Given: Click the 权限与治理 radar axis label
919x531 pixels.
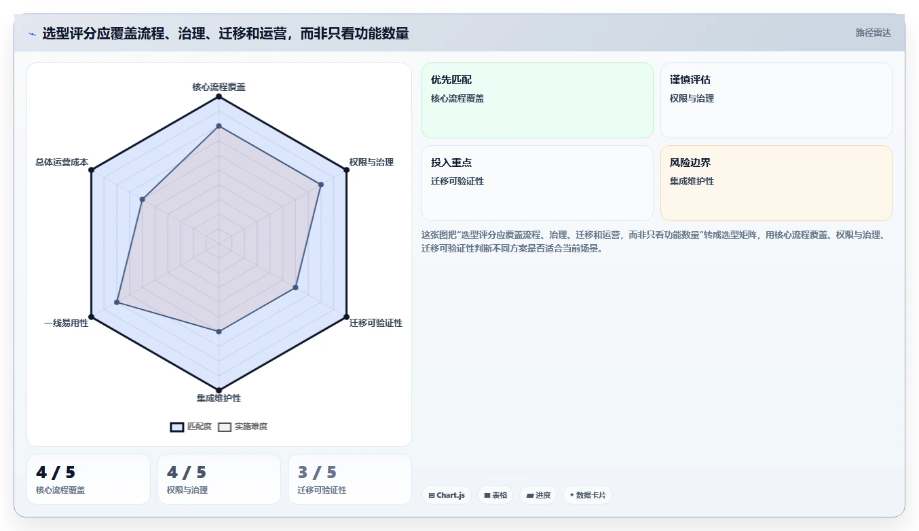Looking at the screenshot, I should tap(371, 162).
